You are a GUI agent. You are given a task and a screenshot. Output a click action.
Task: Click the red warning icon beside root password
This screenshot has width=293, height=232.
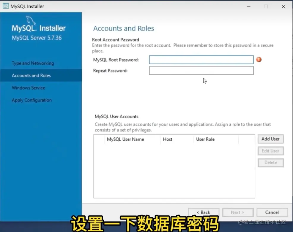click(259, 60)
